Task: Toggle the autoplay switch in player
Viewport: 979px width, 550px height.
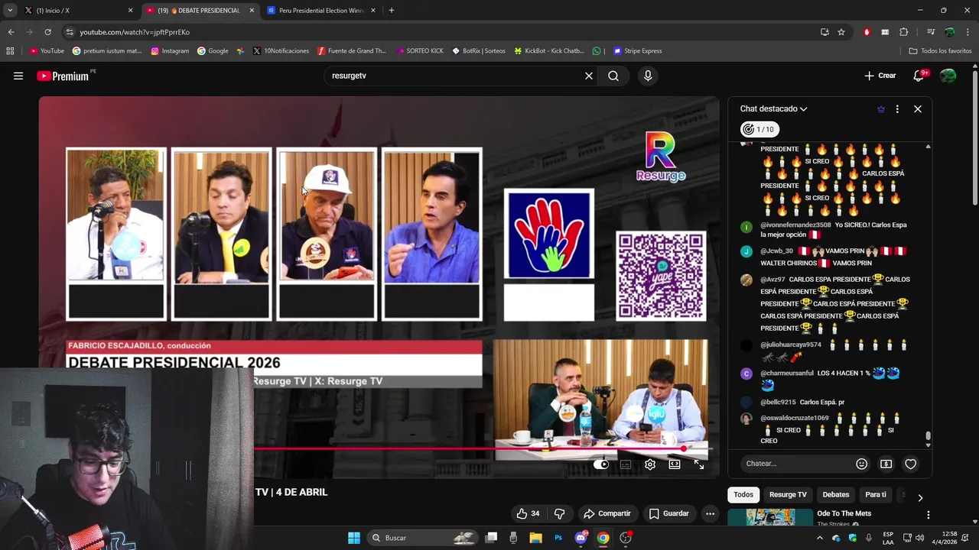Action: point(602,464)
